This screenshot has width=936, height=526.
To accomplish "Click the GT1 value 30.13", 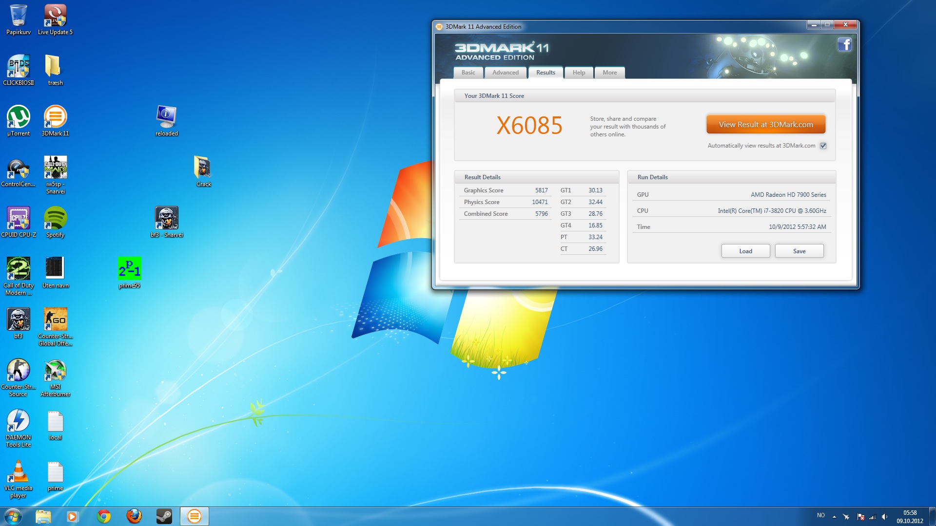I will coord(595,190).
